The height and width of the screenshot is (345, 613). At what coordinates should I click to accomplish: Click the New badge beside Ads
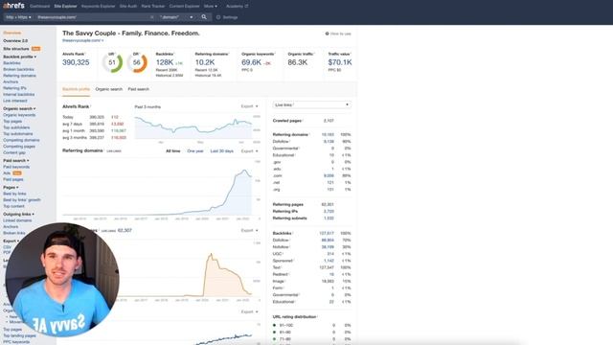point(17,172)
